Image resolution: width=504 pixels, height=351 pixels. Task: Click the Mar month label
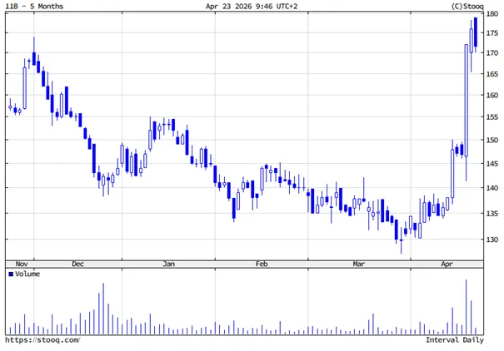click(359, 264)
